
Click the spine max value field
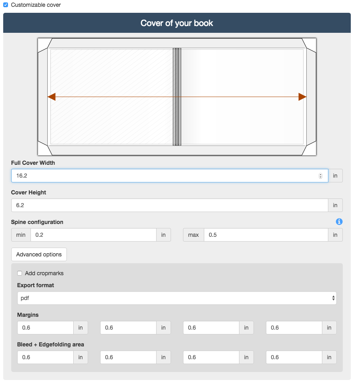[x=266, y=235]
